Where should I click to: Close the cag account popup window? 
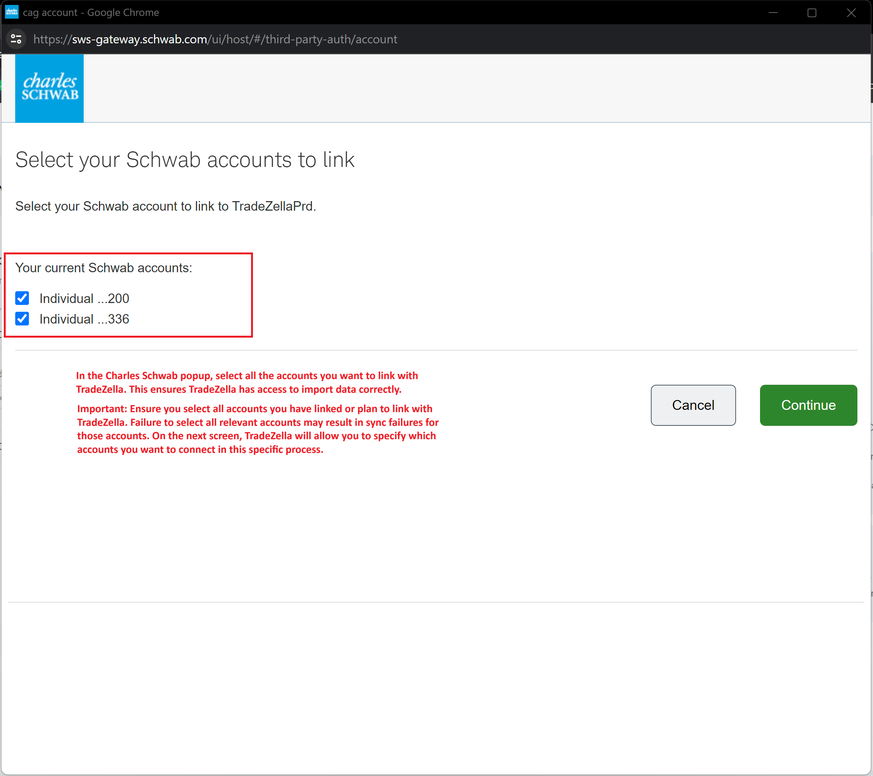pyautogui.click(x=851, y=13)
